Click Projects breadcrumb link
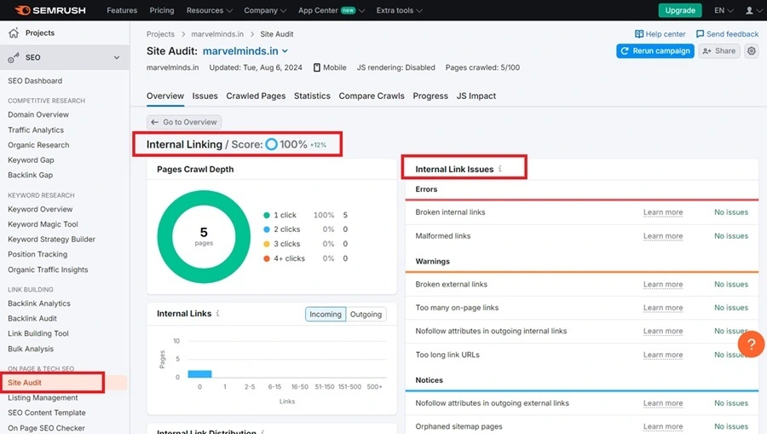 tap(160, 34)
